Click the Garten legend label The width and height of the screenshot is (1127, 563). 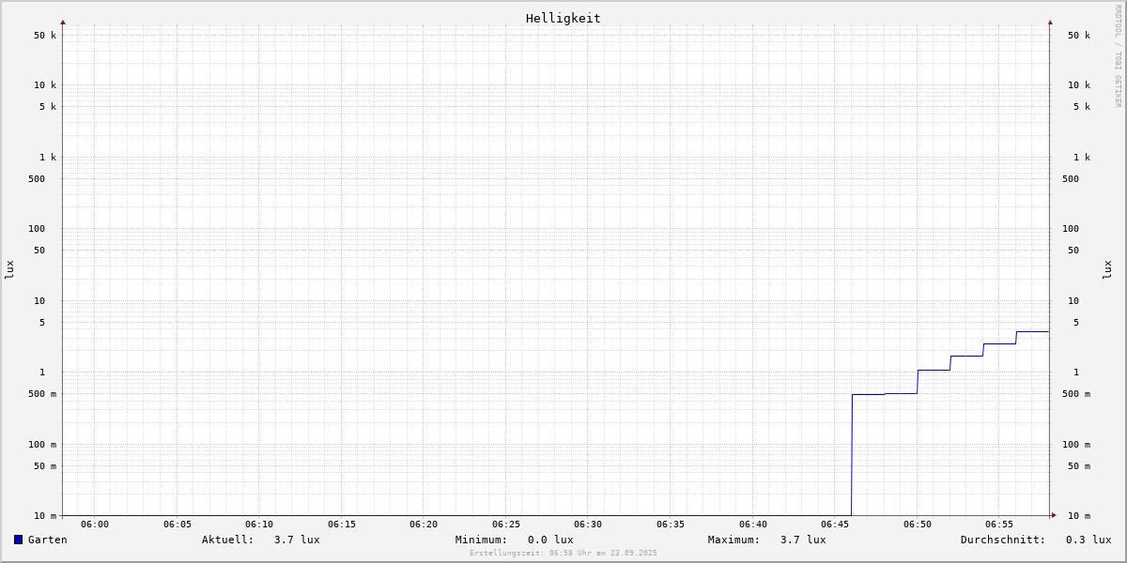(x=47, y=540)
